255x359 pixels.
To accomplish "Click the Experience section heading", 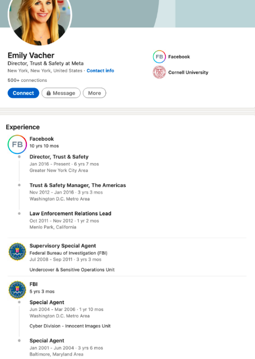I will tap(23, 127).
